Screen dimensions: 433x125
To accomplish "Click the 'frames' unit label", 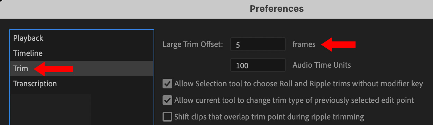I will [304, 44].
